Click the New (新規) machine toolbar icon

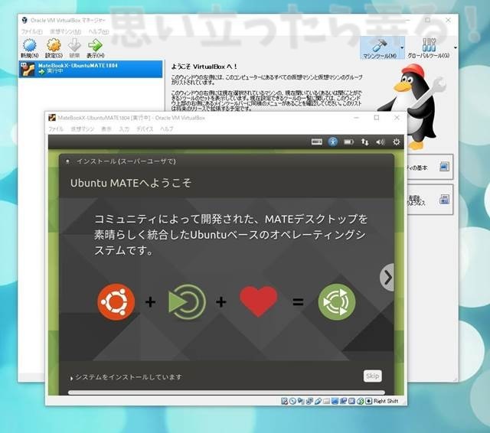pyautogui.click(x=29, y=46)
